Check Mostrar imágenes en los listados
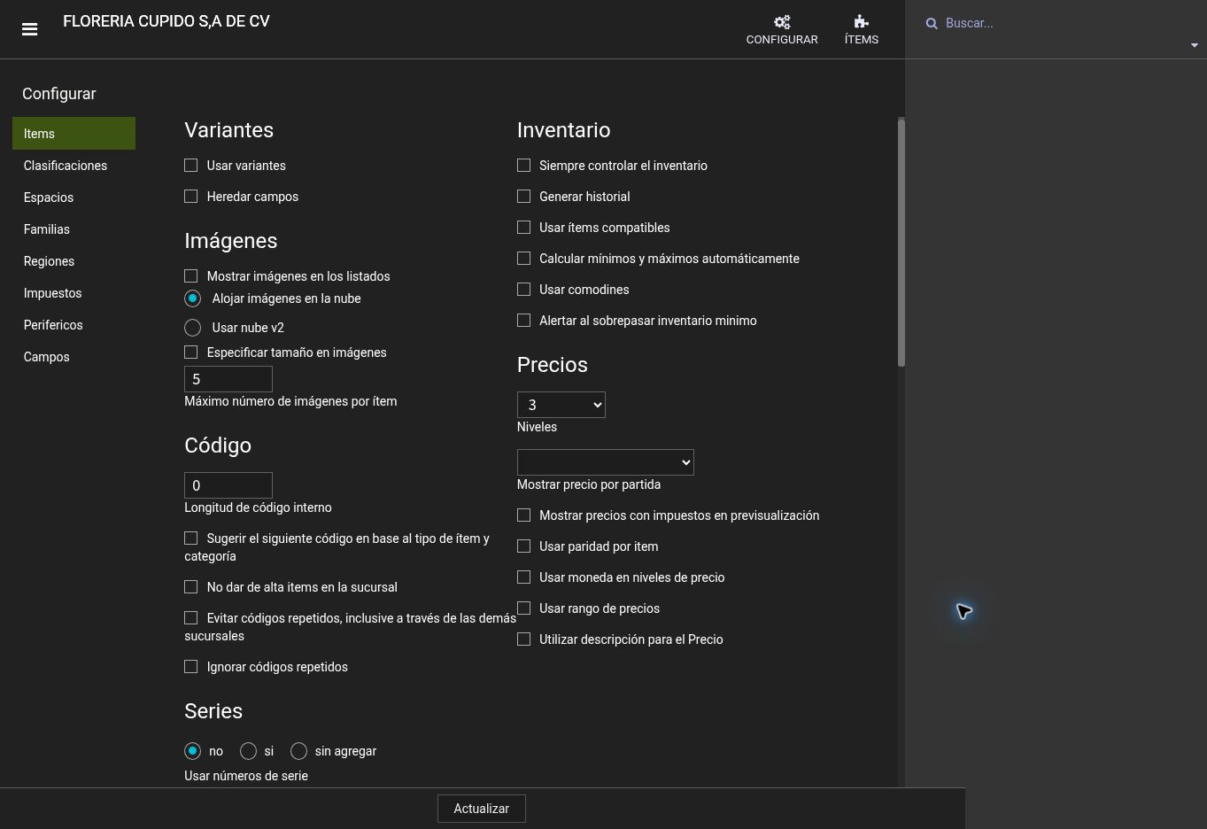Image resolution: width=1207 pixels, height=829 pixels. [x=191, y=276]
